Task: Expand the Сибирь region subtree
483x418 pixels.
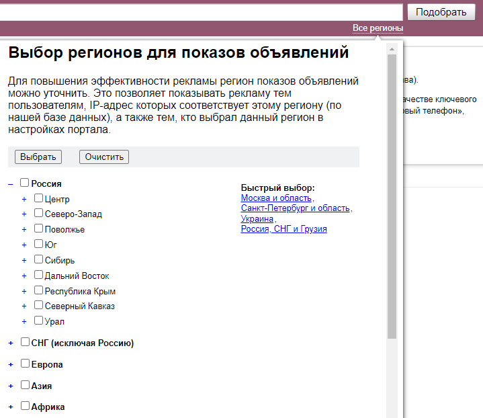Action: (24, 260)
